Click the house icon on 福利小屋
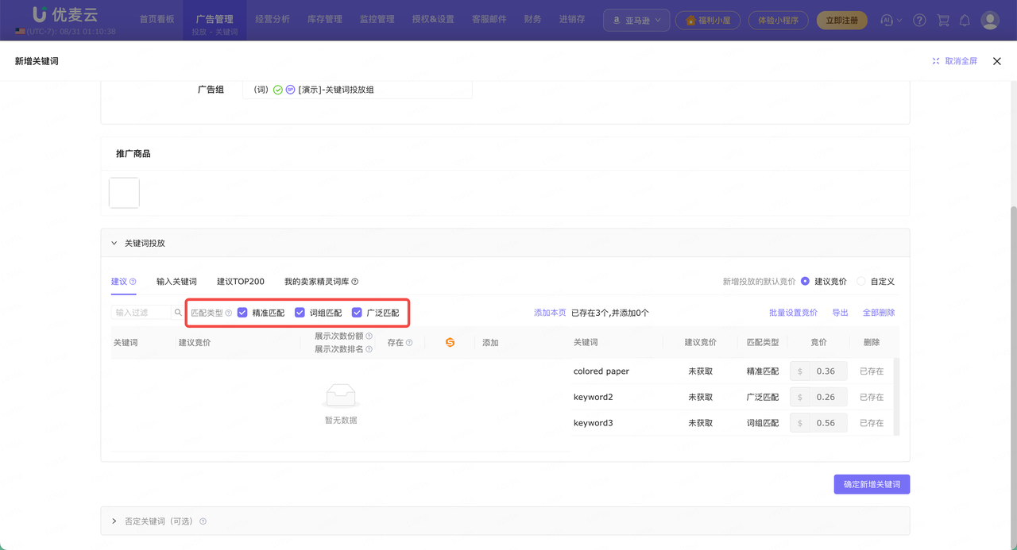This screenshot has height=550, width=1017. tap(690, 21)
